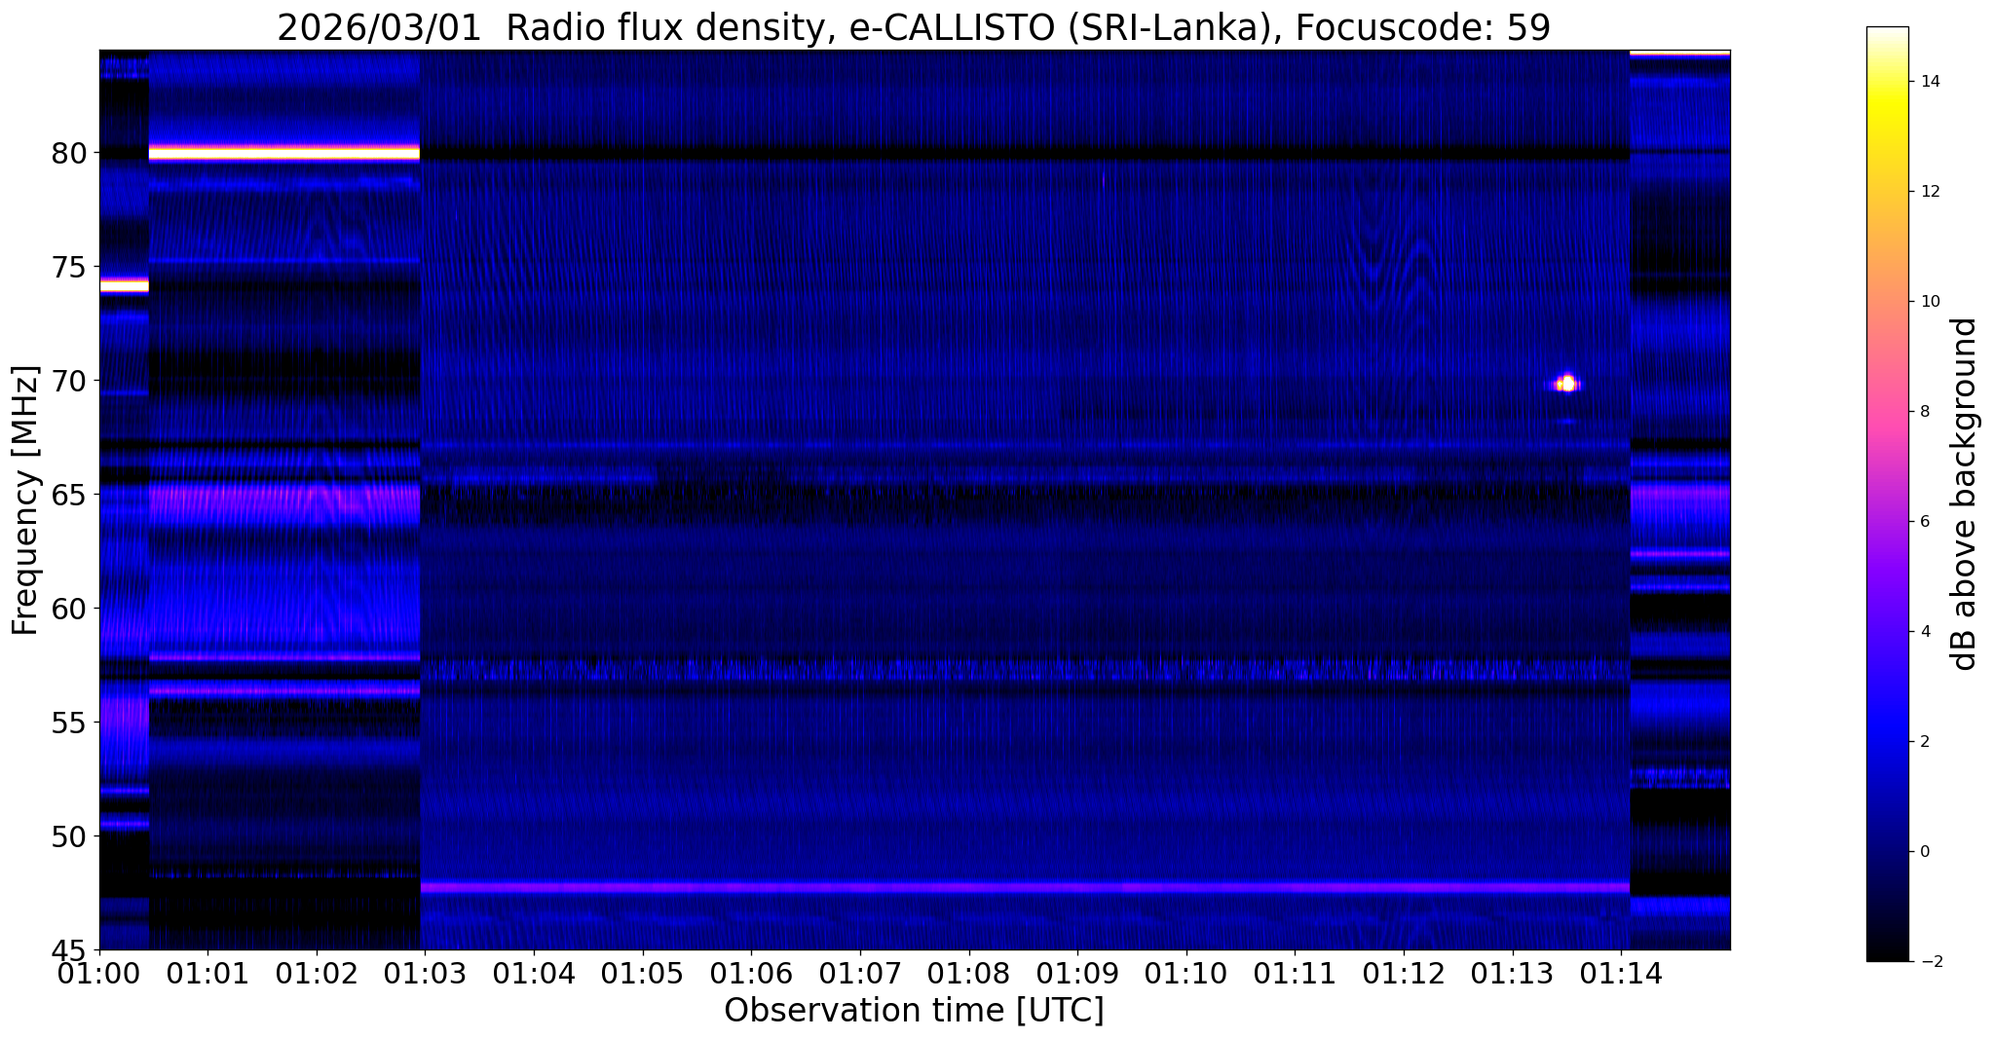Screen dimensions: 1994x1039
Task: Click the 75 frequency tick label
Action: (x=68, y=267)
